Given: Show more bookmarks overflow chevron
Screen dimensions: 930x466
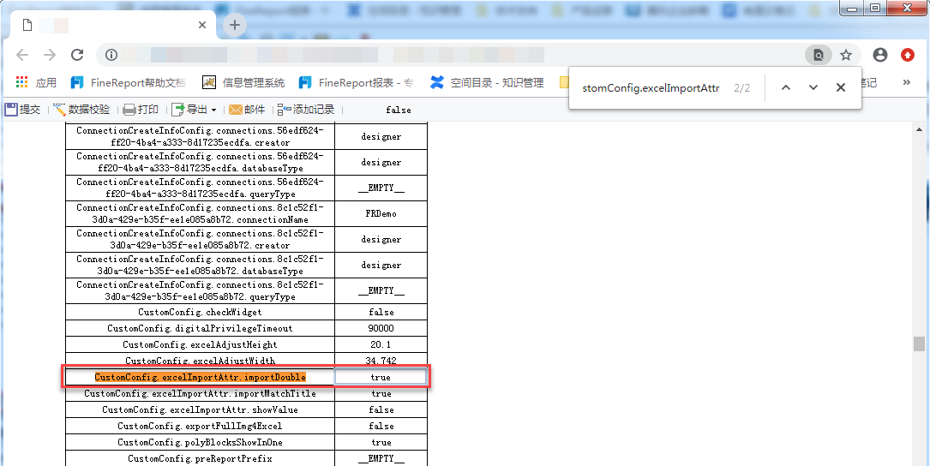Looking at the screenshot, I should [906, 82].
